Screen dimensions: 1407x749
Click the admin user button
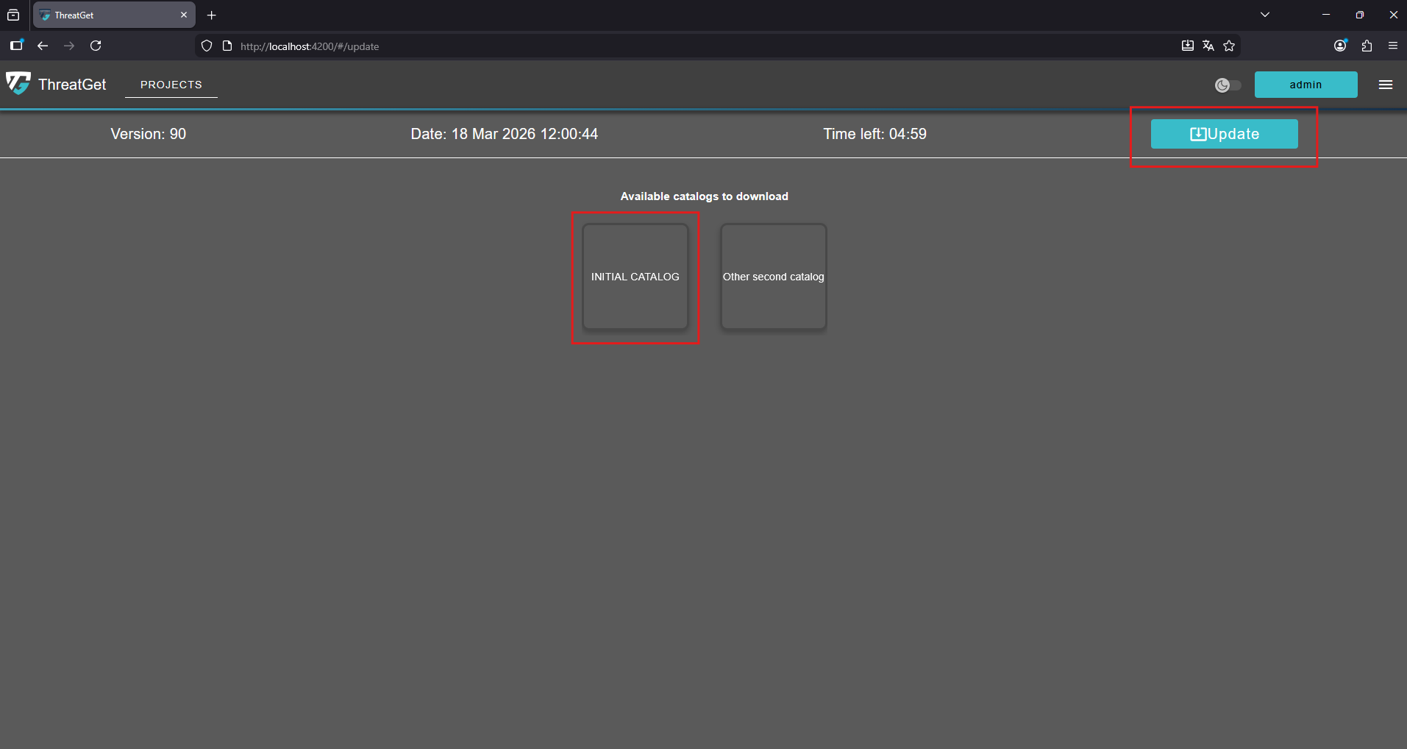1306,85
